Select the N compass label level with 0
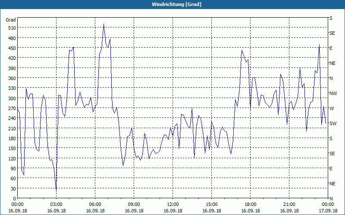 coord(331,199)
